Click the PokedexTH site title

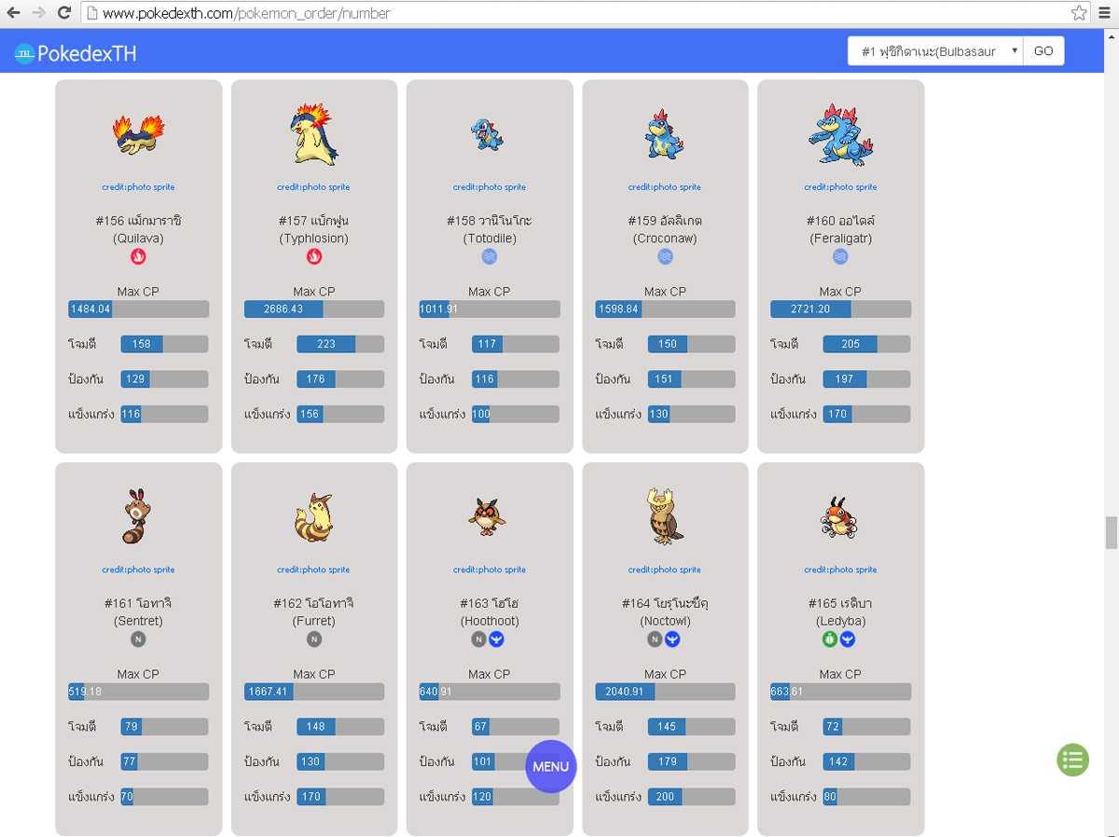click(88, 54)
